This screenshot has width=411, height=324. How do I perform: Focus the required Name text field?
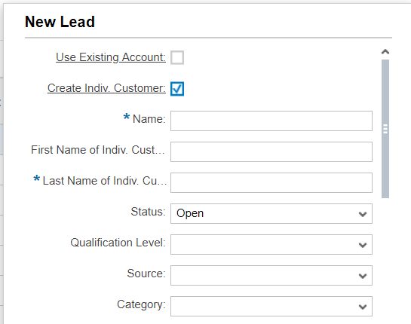[x=271, y=121]
